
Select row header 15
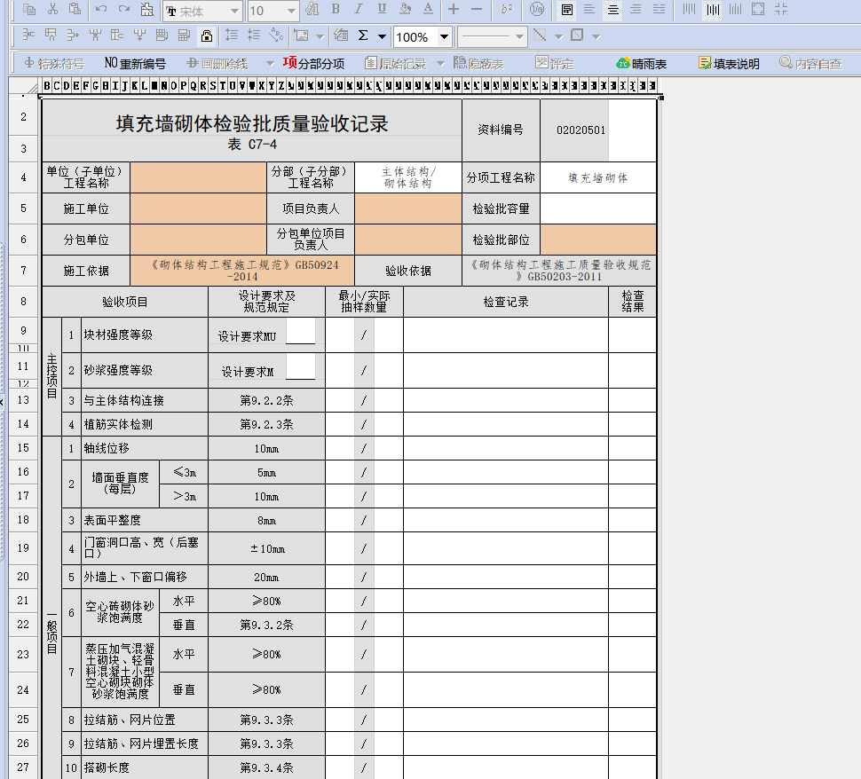(x=23, y=448)
